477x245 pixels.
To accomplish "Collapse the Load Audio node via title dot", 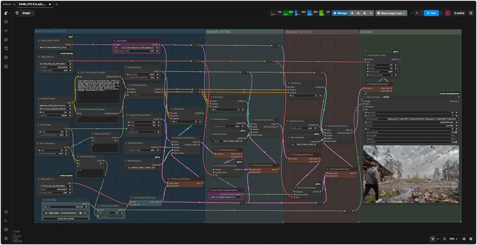I will click(x=43, y=200).
